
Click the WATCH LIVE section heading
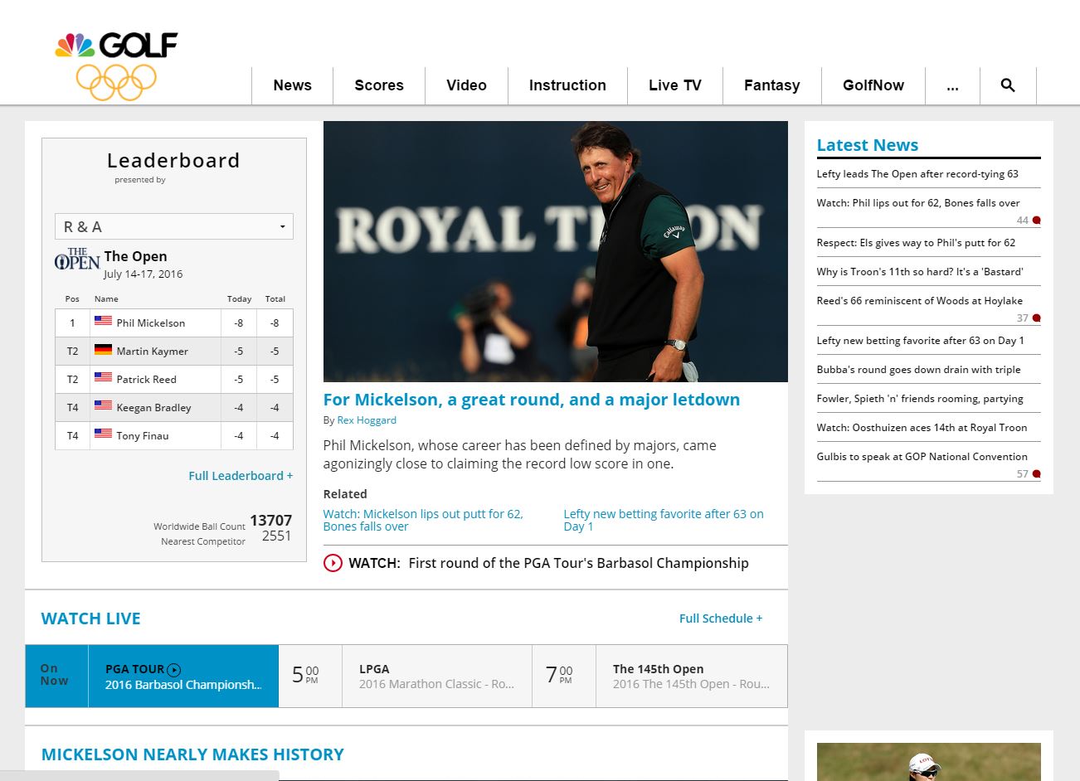coord(91,618)
